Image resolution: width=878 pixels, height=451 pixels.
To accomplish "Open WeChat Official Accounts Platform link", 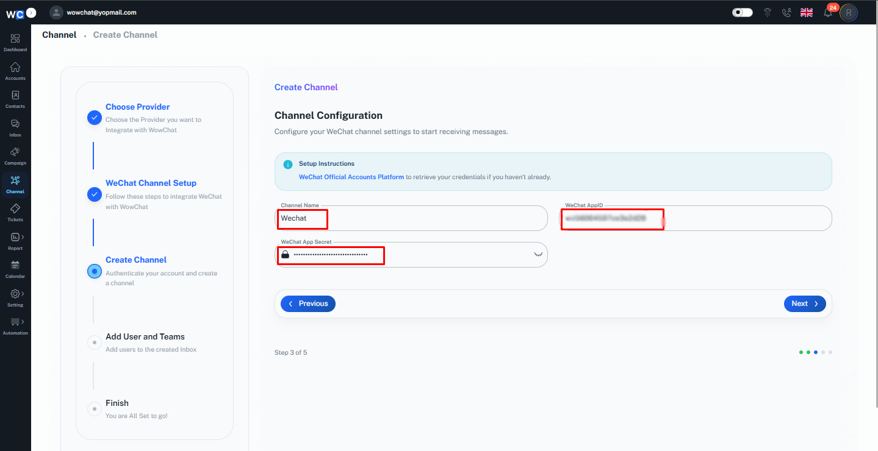I will click(x=351, y=177).
